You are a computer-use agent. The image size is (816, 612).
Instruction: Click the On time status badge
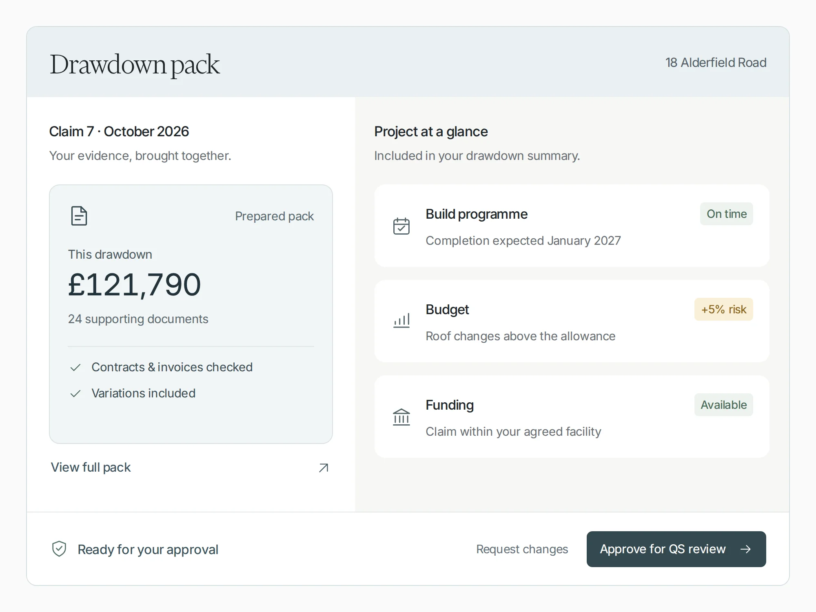coord(727,214)
